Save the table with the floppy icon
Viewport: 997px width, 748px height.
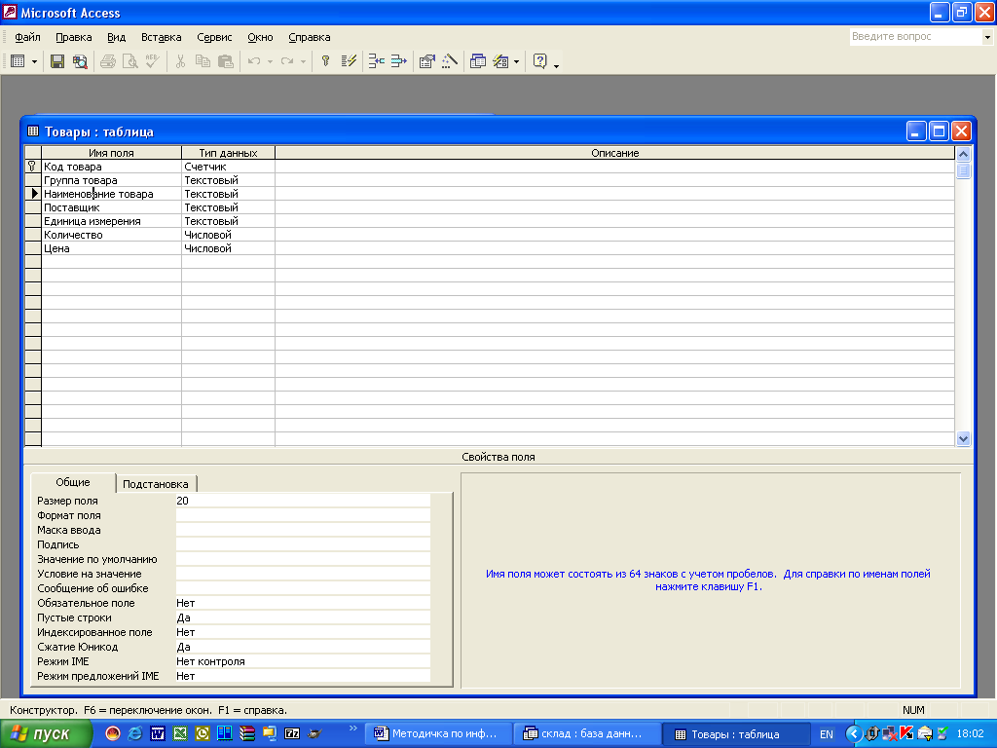pos(57,61)
